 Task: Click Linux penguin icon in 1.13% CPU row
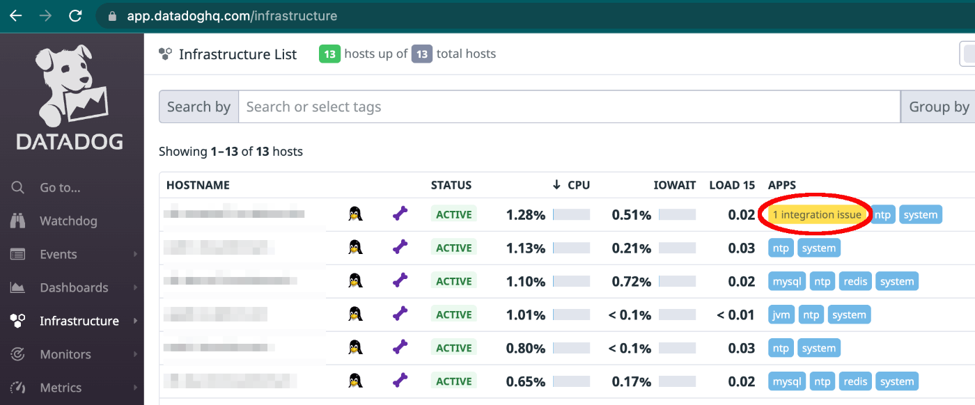coord(355,247)
